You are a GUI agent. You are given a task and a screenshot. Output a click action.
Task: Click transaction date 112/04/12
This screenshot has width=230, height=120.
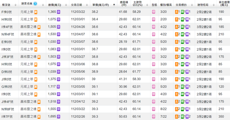point(78,101)
